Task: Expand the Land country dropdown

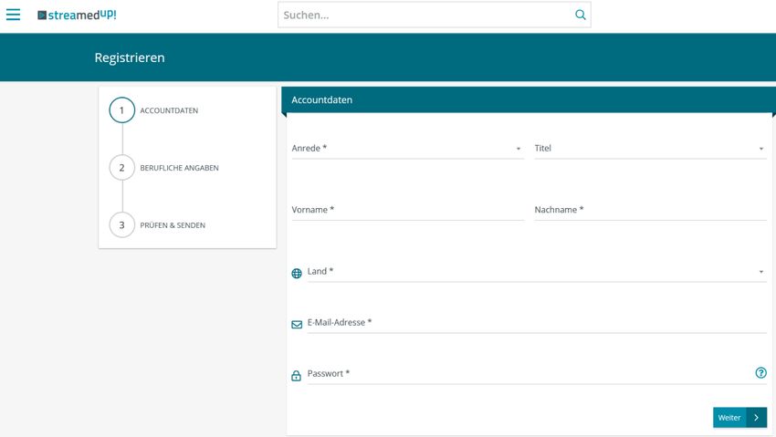Action: coord(536,272)
